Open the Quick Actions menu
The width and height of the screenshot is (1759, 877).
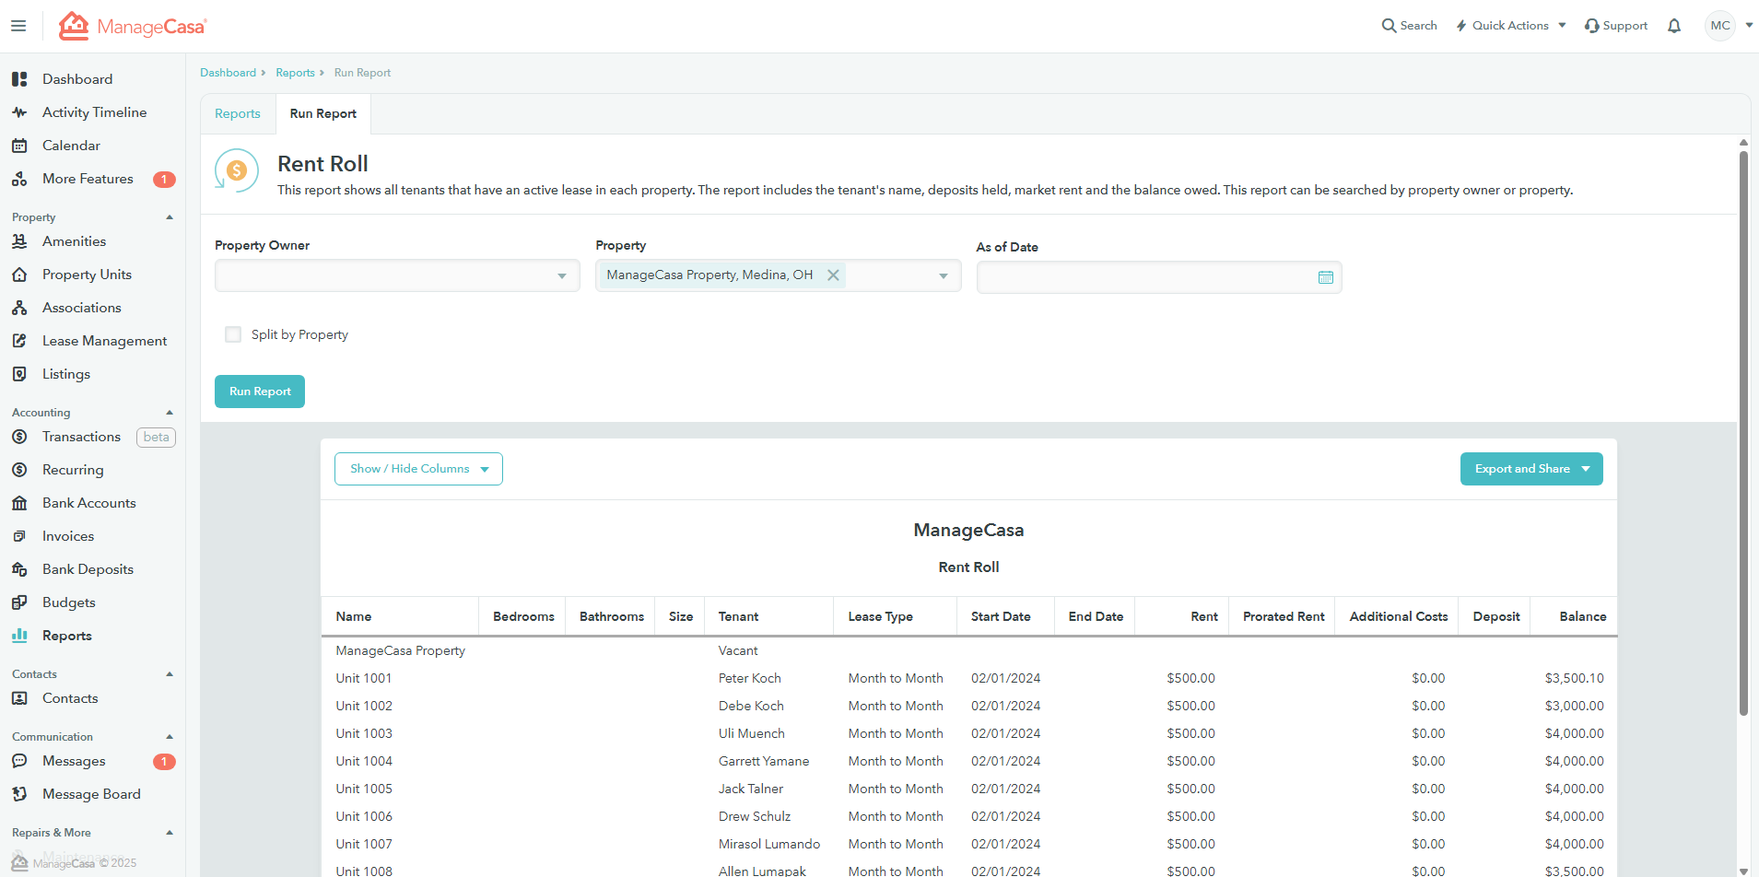pos(1511,26)
